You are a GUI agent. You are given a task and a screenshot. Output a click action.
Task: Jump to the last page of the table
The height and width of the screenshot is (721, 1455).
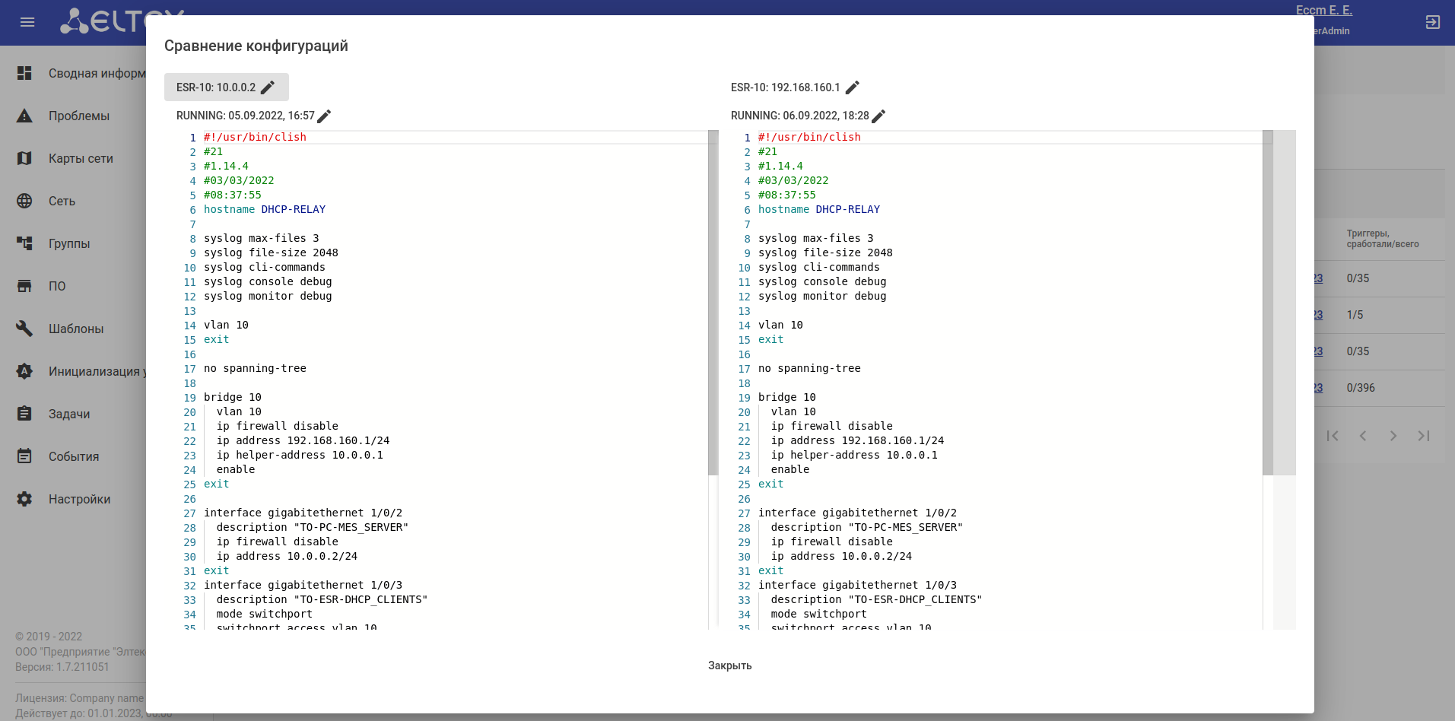[x=1424, y=436]
